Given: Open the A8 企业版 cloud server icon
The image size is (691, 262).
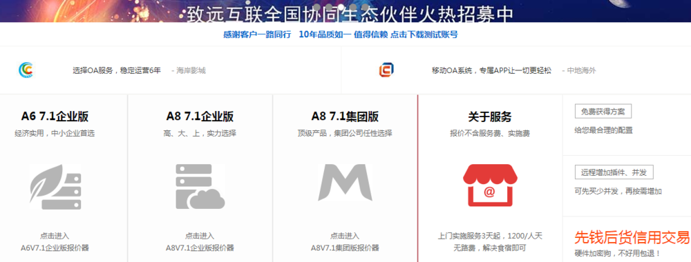Looking at the screenshot, I should [x=200, y=187].
